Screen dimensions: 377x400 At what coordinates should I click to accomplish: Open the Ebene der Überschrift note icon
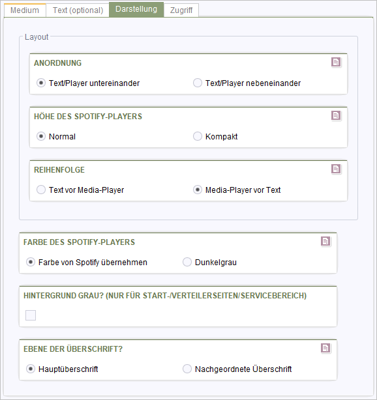point(325,348)
